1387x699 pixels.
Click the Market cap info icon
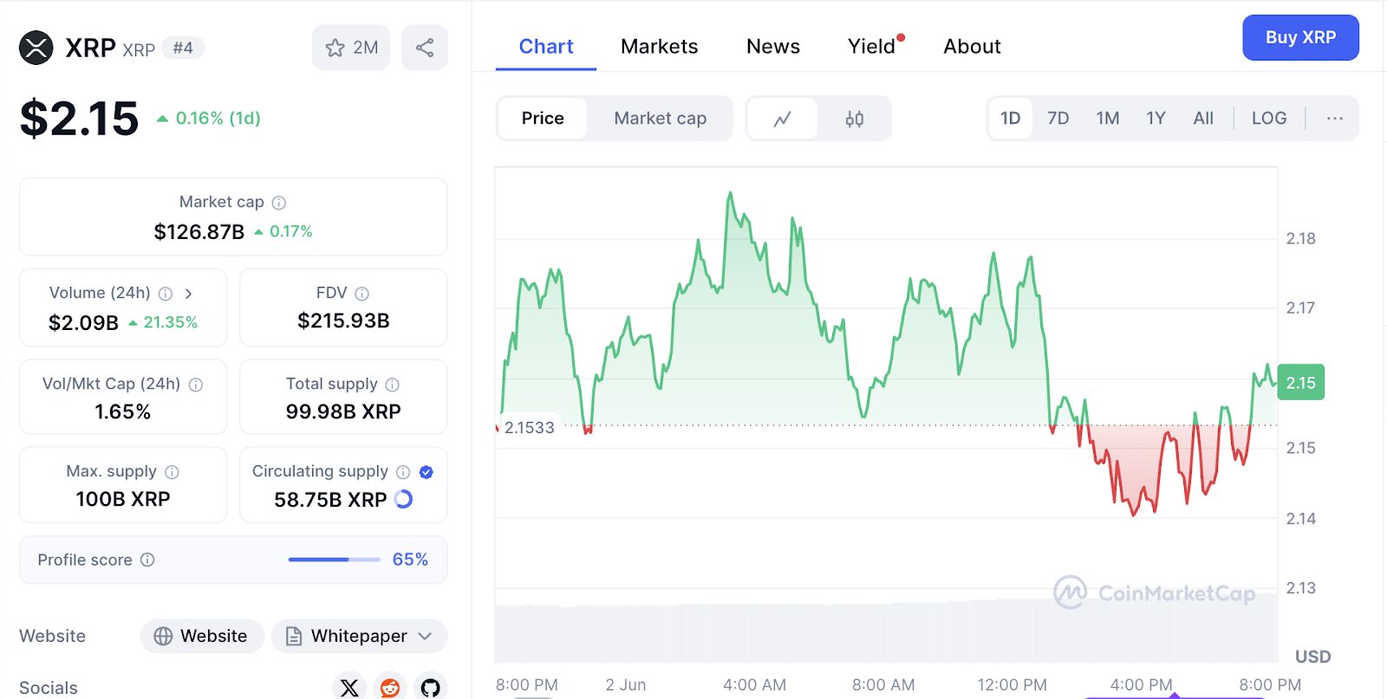[279, 203]
